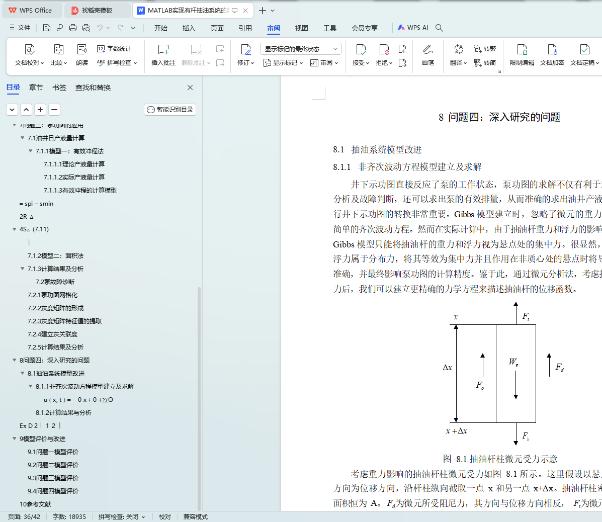The height and width of the screenshot is (522, 602).
Task: Jump to 7.2.2灰度矩阵的形成 heading
Action: 55,308
